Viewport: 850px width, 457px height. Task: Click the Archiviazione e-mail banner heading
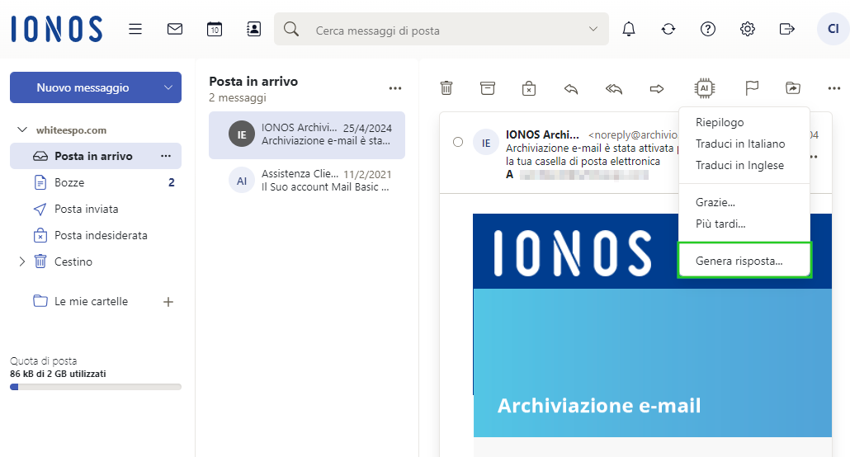[x=599, y=406]
